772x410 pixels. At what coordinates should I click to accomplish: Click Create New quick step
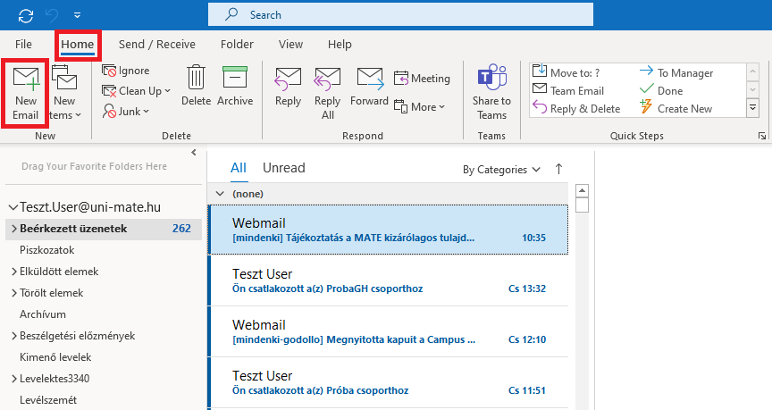point(675,109)
